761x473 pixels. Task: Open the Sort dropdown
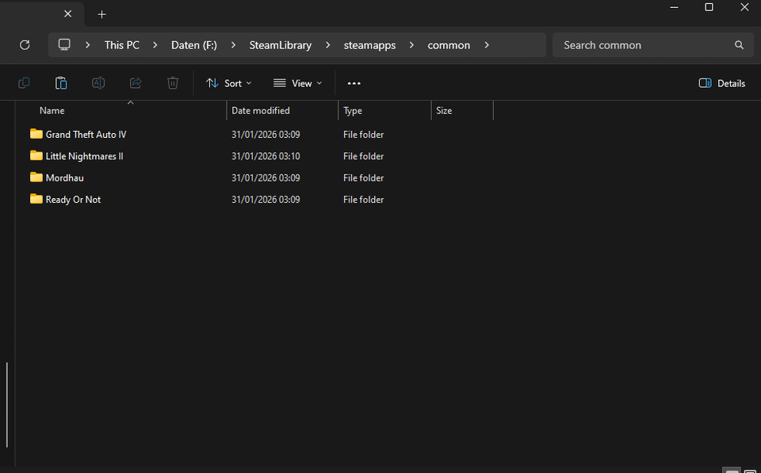pyautogui.click(x=228, y=83)
